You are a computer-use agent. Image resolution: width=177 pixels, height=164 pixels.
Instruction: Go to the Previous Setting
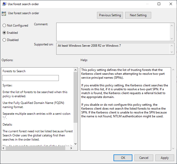[x=110, y=15]
